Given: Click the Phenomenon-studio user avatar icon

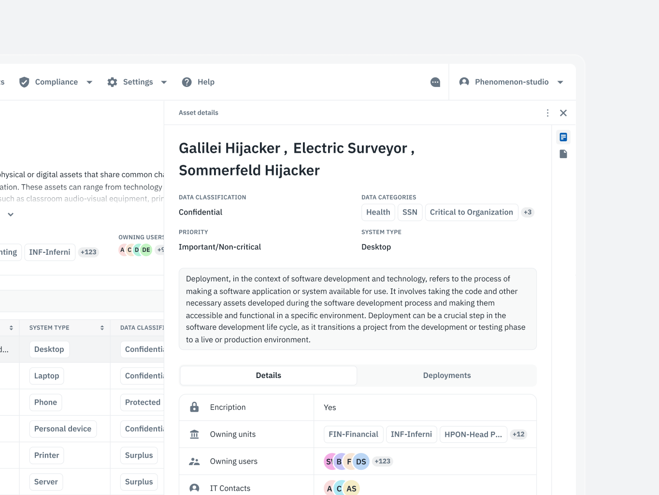Looking at the screenshot, I should (464, 82).
